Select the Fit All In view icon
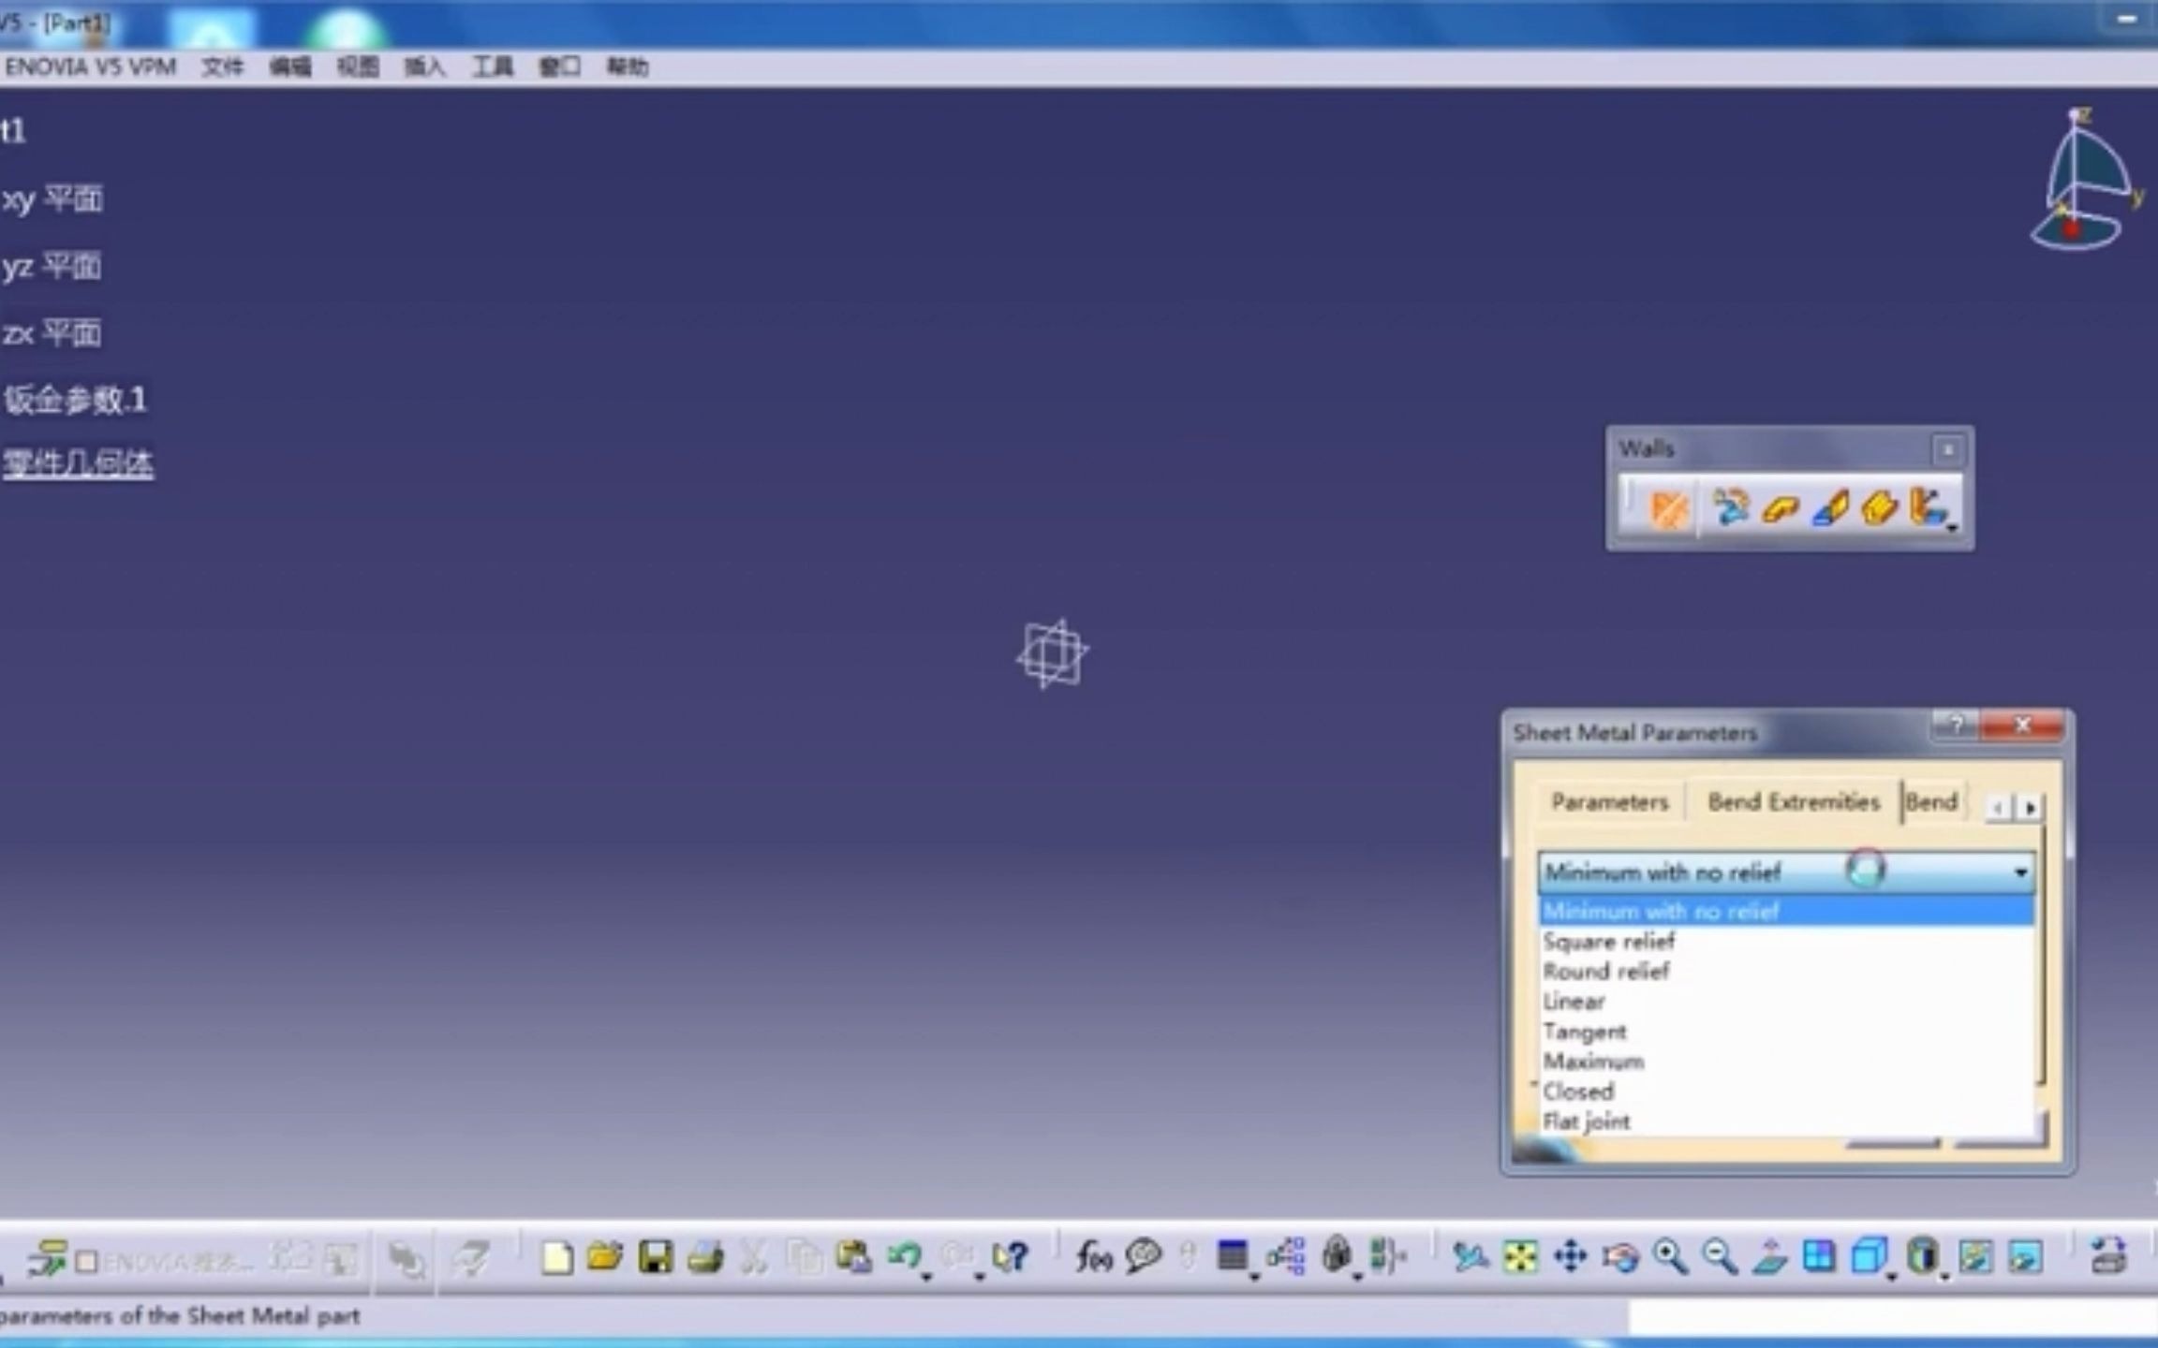The width and height of the screenshot is (2158, 1348). [1520, 1257]
